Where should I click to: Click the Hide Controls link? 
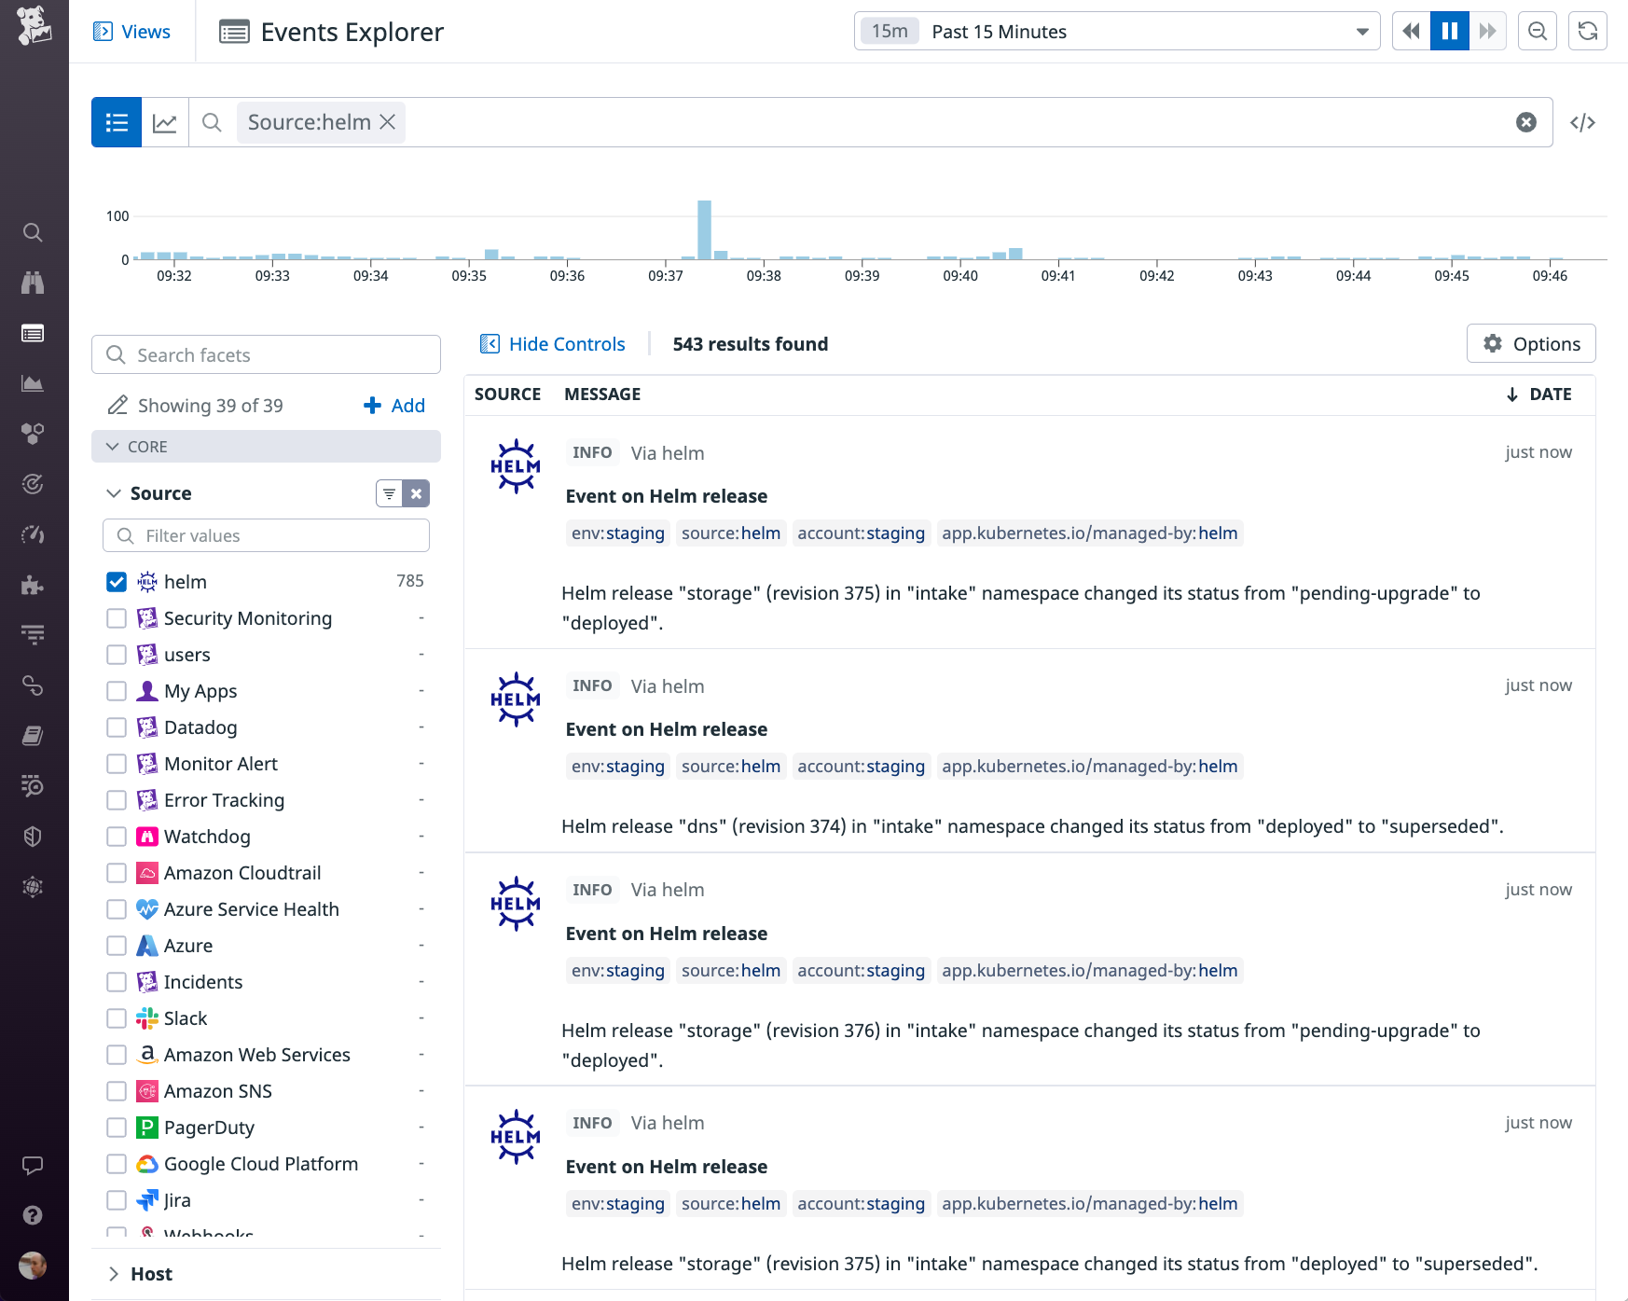pos(551,343)
